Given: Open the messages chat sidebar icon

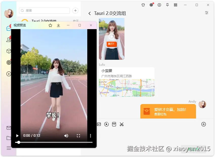Looking at the screenshot, I should click(9, 28).
